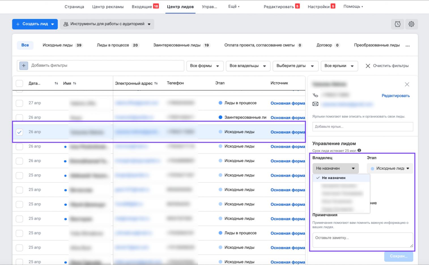
Task: Open the Все владельцы filter dropdown
Action: tap(248, 66)
